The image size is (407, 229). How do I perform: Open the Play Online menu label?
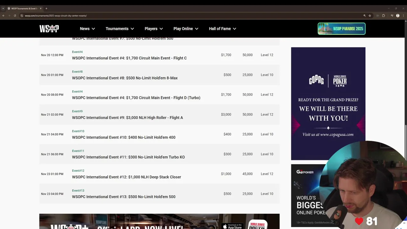point(183,29)
